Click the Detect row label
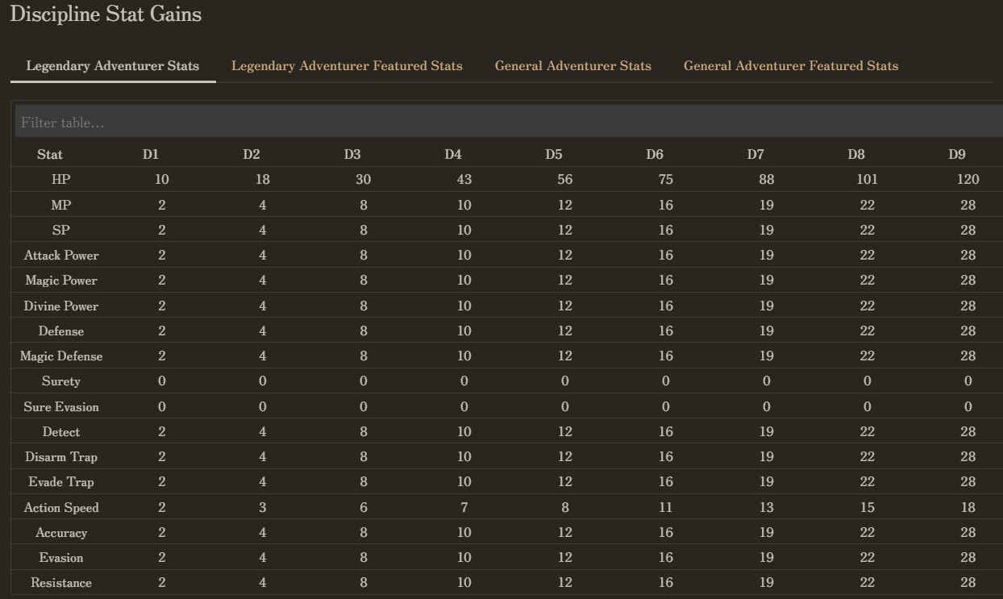Viewport: 1003px width, 599px height. pyautogui.click(x=61, y=432)
